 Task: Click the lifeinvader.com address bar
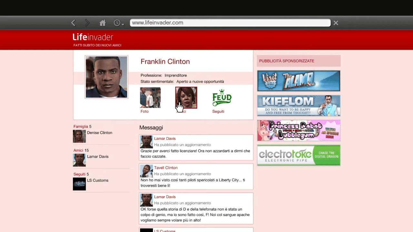(x=230, y=23)
